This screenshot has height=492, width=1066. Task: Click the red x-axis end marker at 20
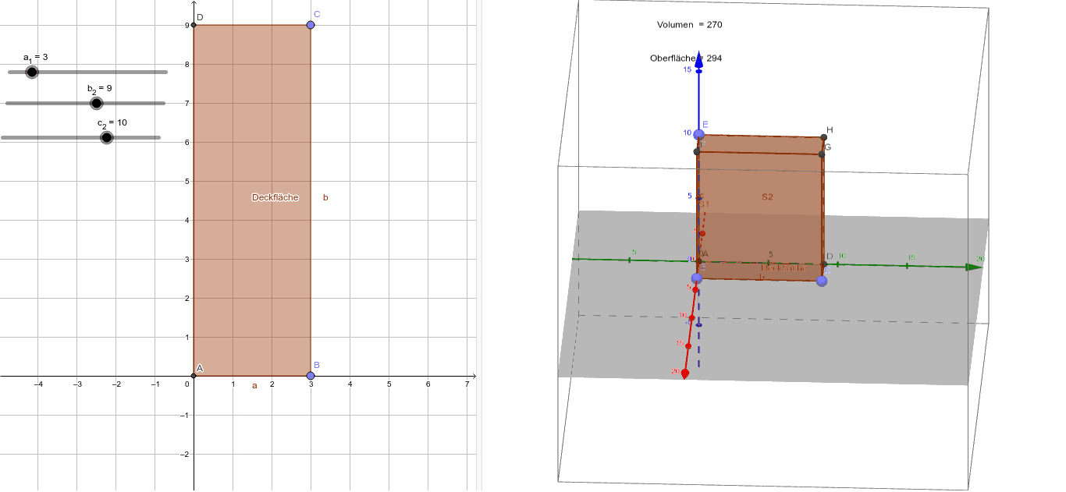coord(685,373)
